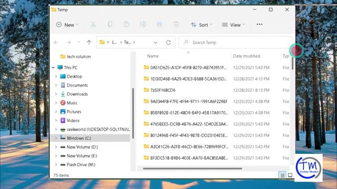Image resolution: width=337 pixels, height=189 pixels.
Task: Open Videos from the sidebar
Action: pos(70,120)
